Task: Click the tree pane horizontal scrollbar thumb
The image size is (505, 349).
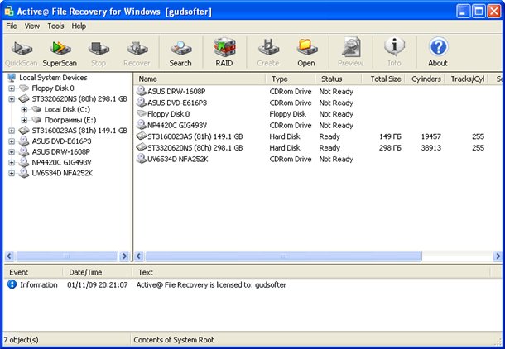Action: click(66, 256)
